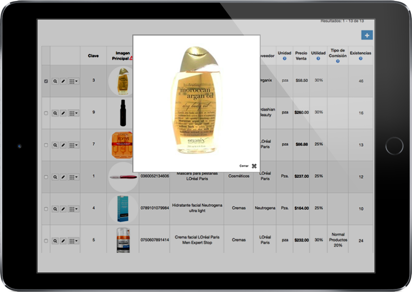Edit pencil icon for product clave 5
Viewport: 412px width, 292px height.
click(63, 241)
